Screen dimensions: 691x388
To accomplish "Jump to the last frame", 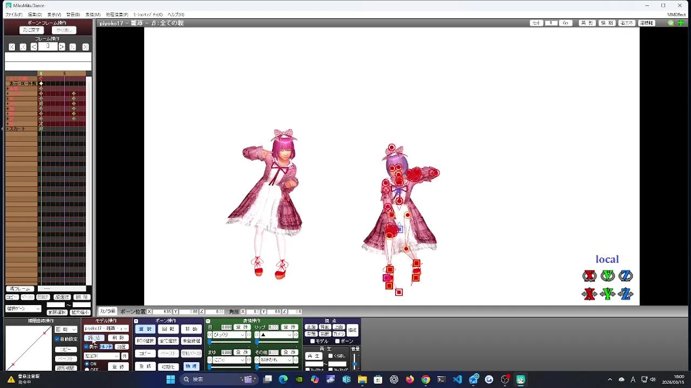I will point(85,47).
